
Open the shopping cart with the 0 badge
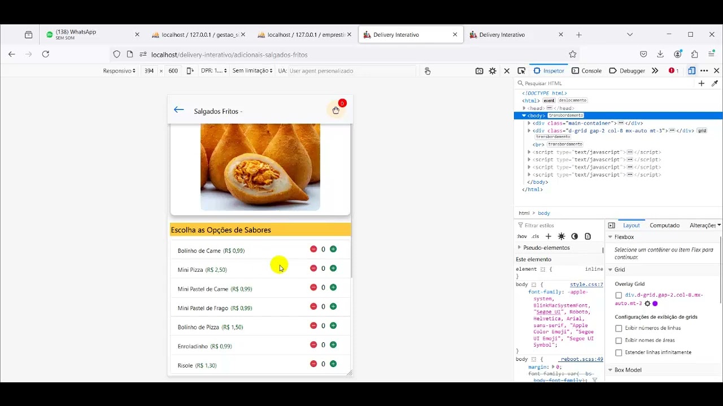pyautogui.click(x=336, y=110)
